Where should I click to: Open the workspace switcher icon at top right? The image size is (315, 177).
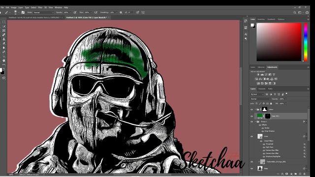coord(300,12)
